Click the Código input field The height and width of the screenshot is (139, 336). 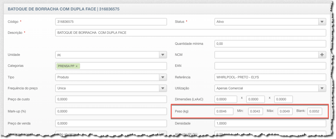[111, 22]
